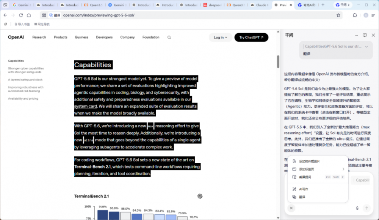379x220 pixels.
Task: Open the tab search icon before the first tab
Action: point(5,5)
